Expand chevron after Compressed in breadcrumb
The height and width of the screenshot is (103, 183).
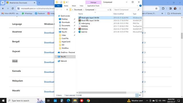[96, 10]
